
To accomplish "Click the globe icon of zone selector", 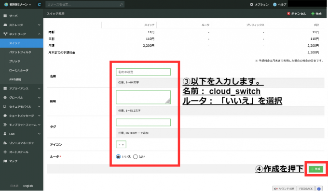I will click(6, 4).
